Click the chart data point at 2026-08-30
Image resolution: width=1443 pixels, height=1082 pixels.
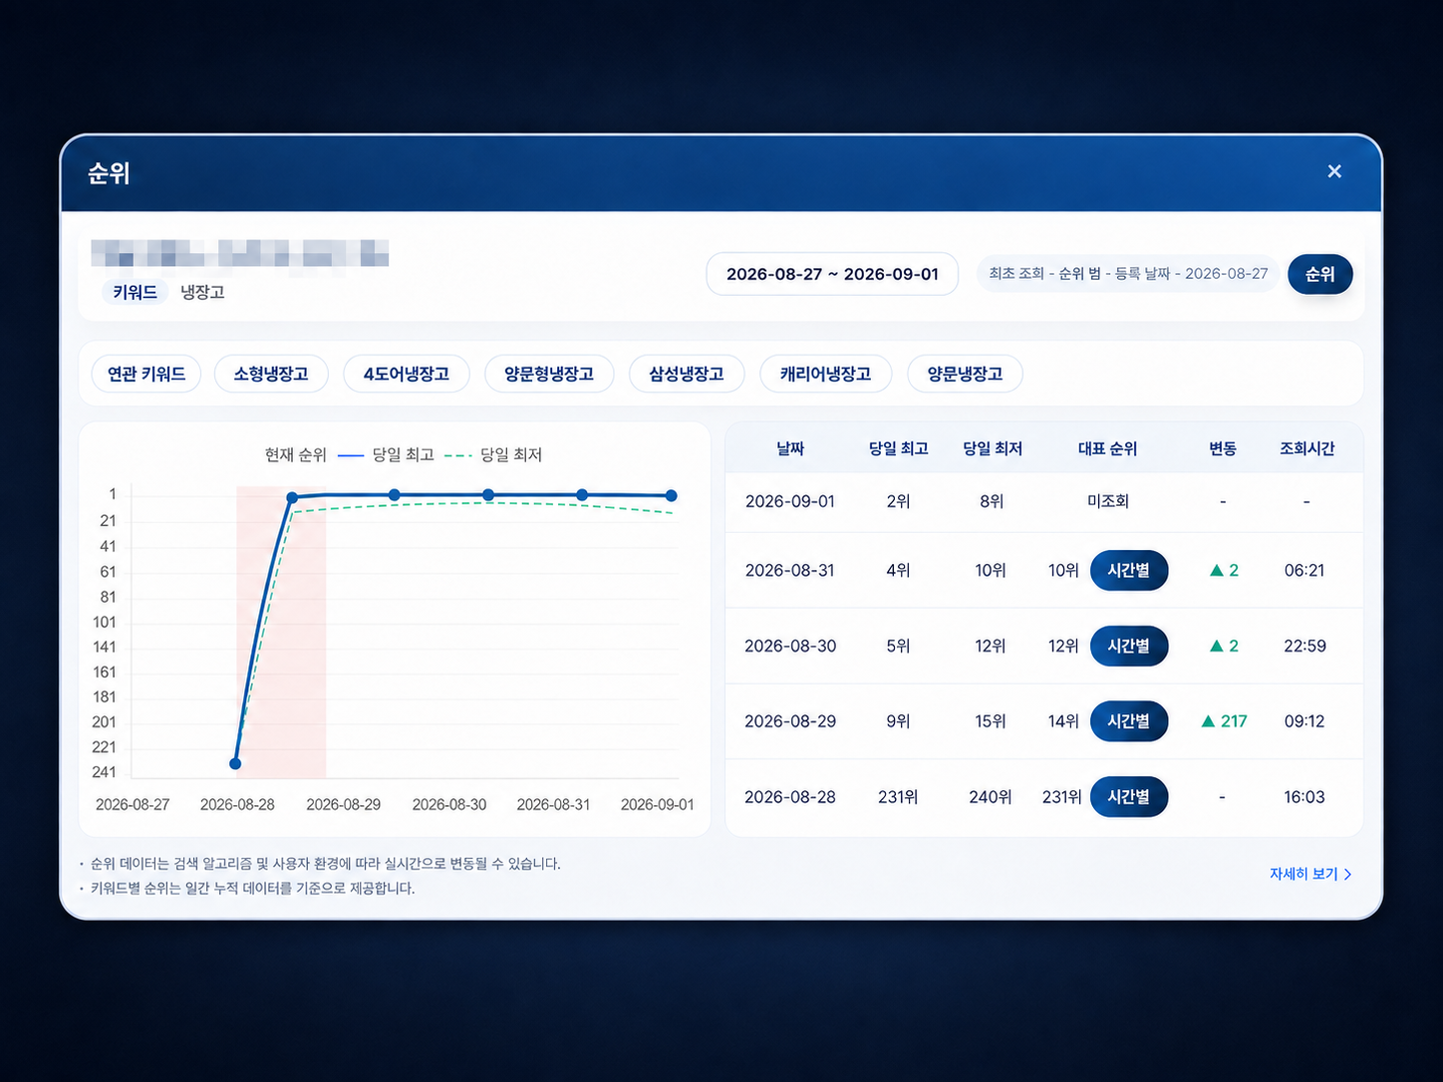488,495
